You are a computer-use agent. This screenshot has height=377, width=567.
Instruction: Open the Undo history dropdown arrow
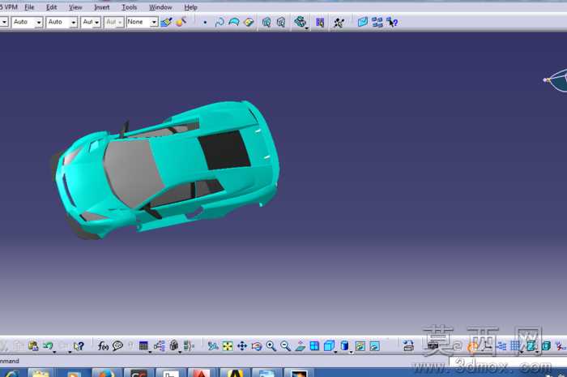pos(54,351)
